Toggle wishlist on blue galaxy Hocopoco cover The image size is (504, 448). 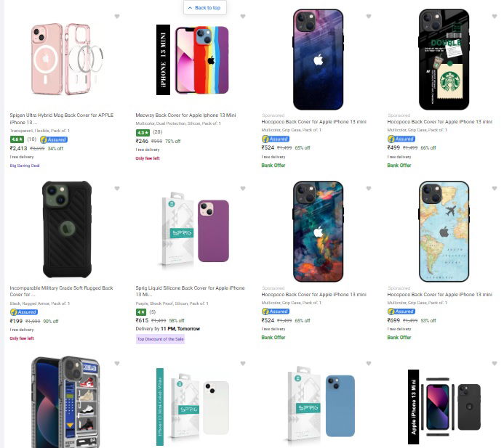point(369,17)
